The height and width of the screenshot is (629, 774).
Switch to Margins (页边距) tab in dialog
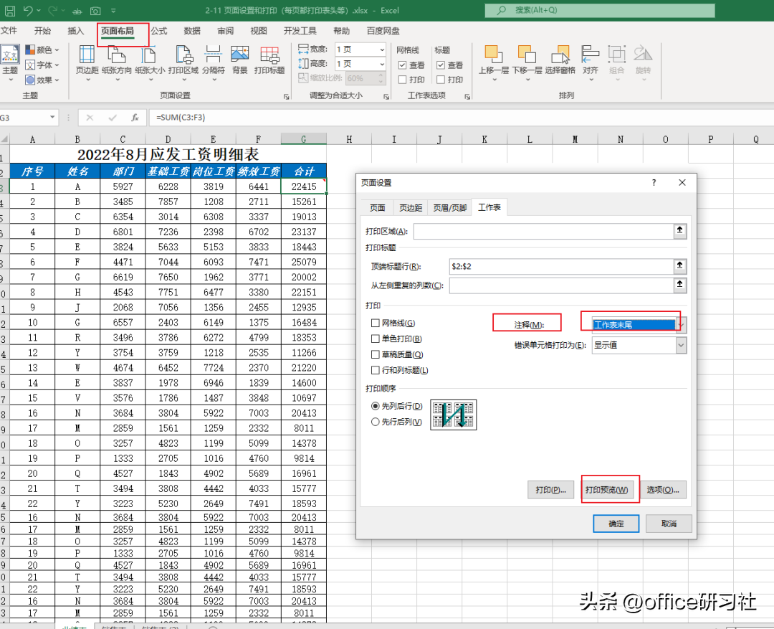pyautogui.click(x=411, y=207)
